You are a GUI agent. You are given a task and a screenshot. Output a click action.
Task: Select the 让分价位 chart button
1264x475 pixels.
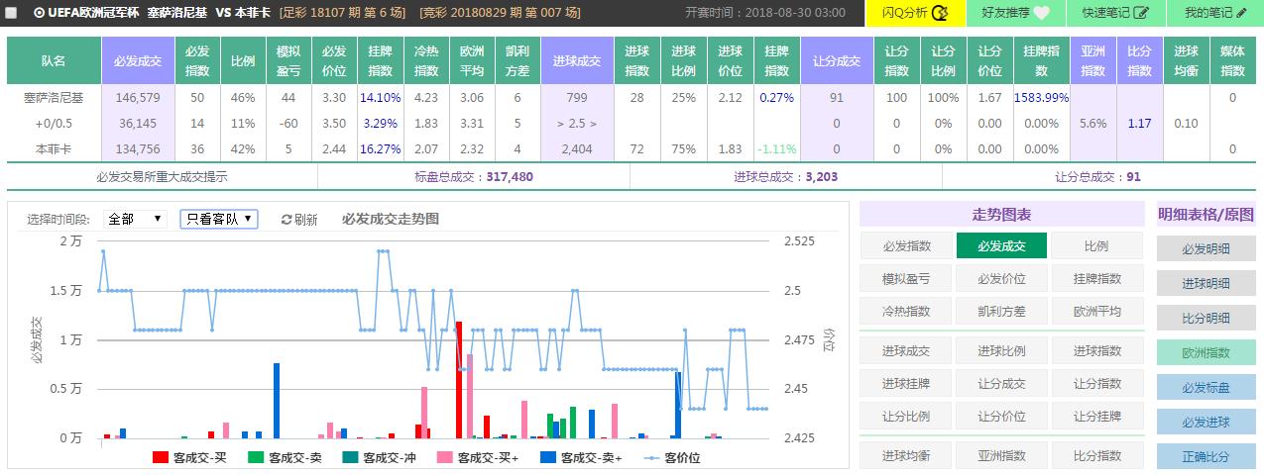coord(1001,416)
